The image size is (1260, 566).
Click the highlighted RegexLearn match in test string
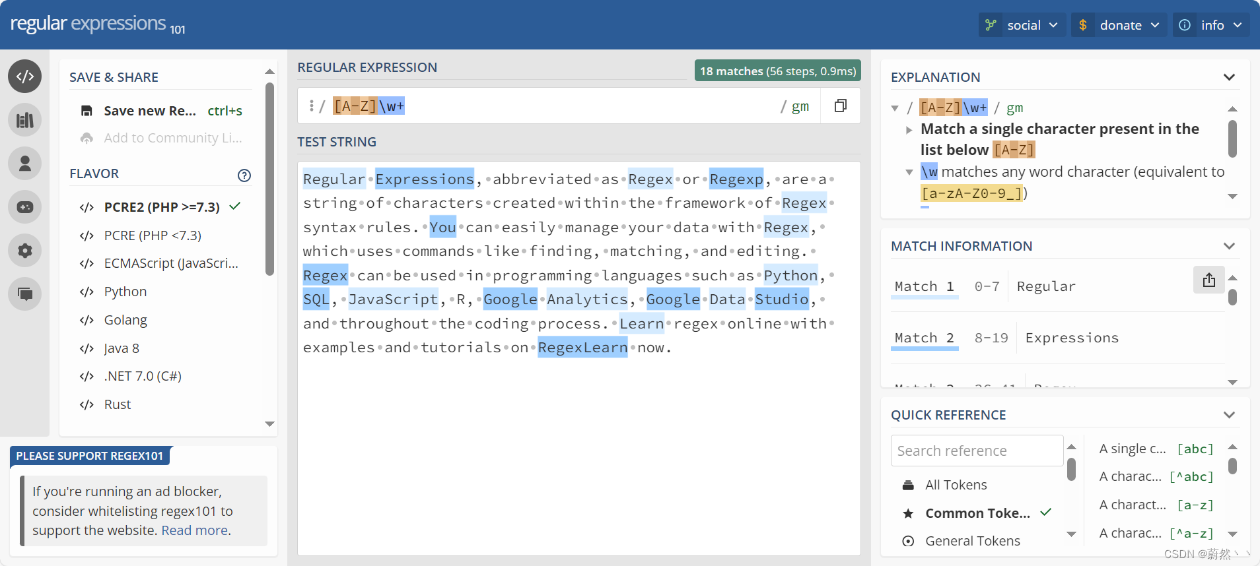pyautogui.click(x=582, y=348)
